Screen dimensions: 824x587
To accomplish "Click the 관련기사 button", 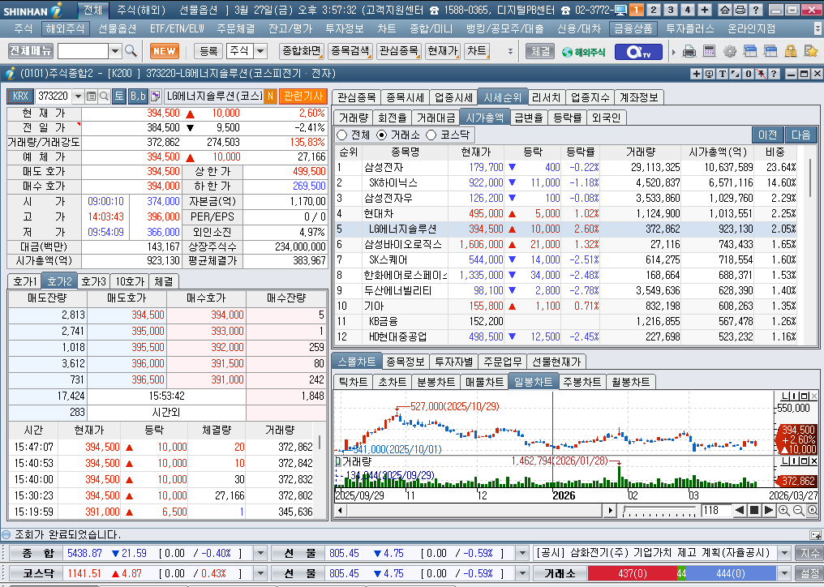I will 303,96.
